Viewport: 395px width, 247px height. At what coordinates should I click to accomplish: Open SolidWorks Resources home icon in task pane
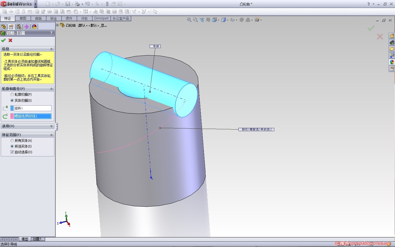[392, 36]
